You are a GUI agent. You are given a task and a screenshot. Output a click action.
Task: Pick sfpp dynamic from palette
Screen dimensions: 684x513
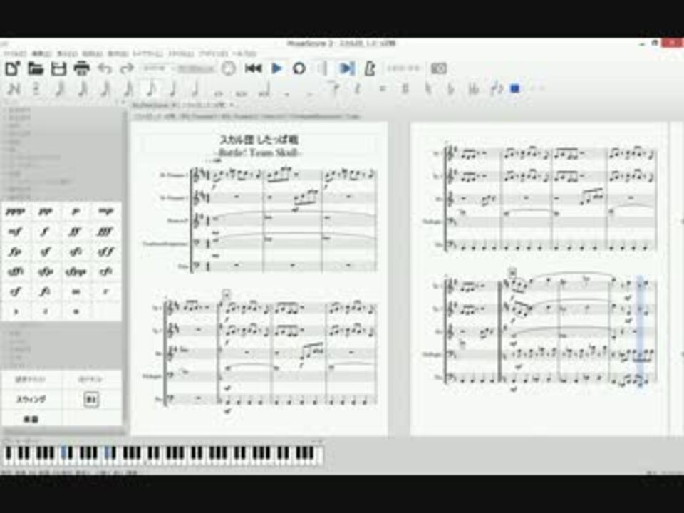click(x=75, y=271)
